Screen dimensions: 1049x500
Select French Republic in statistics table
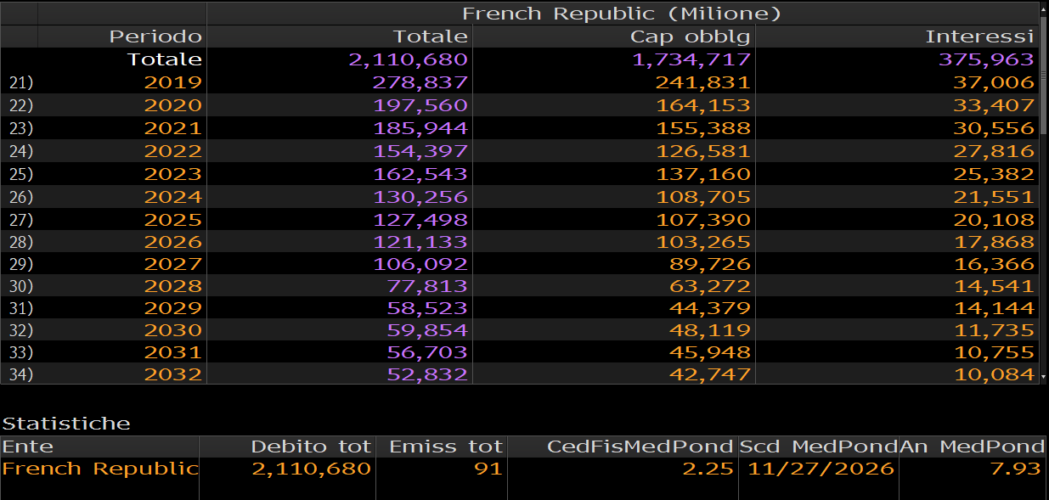pyautogui.click(x=100, y=469)
